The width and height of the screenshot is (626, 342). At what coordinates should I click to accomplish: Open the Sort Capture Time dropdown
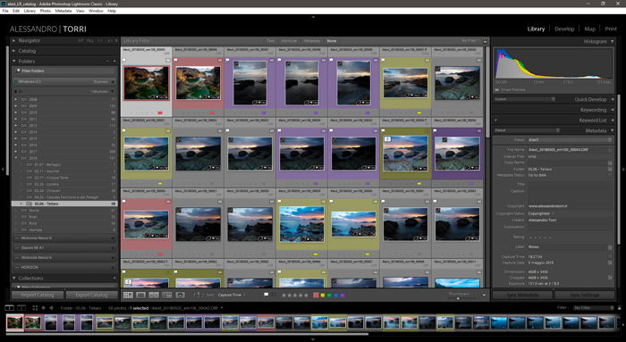pyautogui.click(x=231, y=295)
